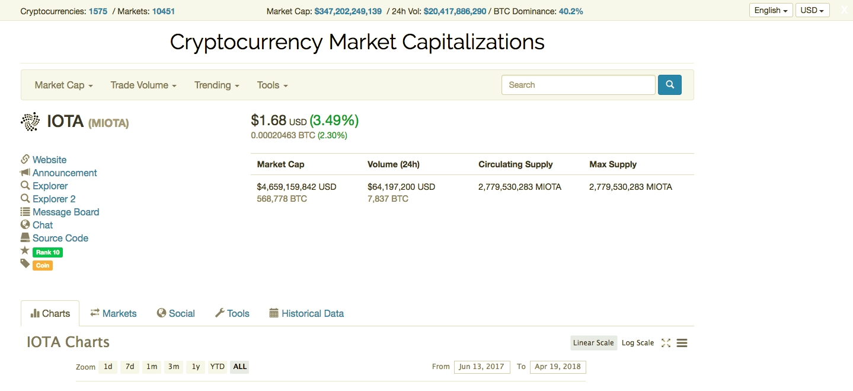Click the star icon beside Rank 10
This screenshot has height=391, width=853.
(25, 251)
